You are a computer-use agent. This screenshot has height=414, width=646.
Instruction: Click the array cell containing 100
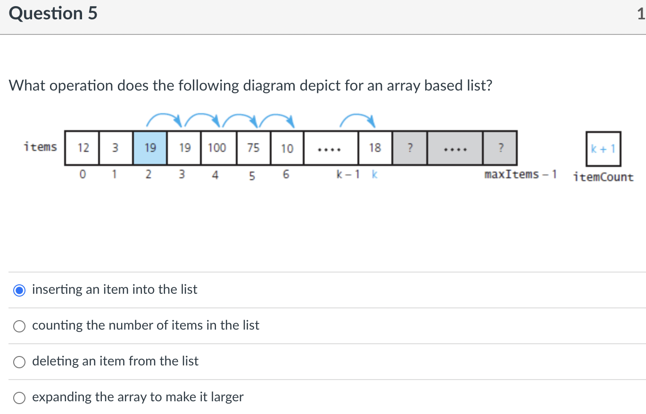[x=217, y=148]
